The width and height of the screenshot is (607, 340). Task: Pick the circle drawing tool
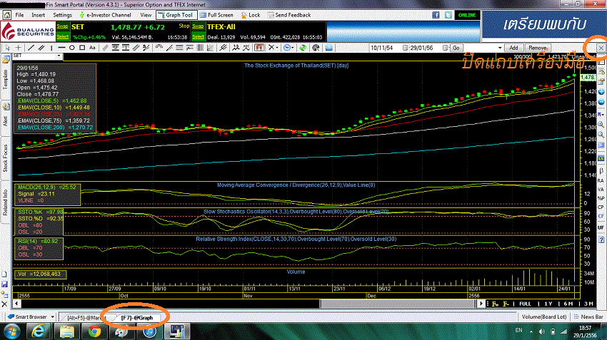click(72, 48)
